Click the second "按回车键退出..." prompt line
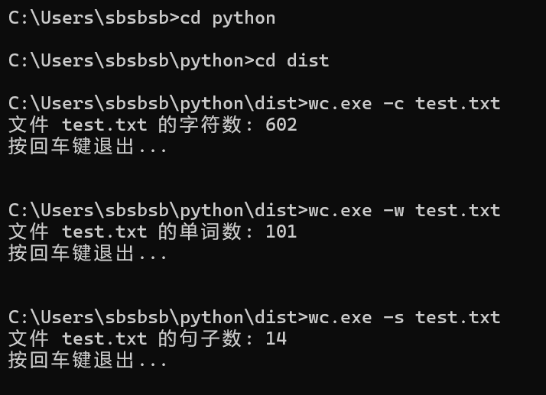 [88, 253]
